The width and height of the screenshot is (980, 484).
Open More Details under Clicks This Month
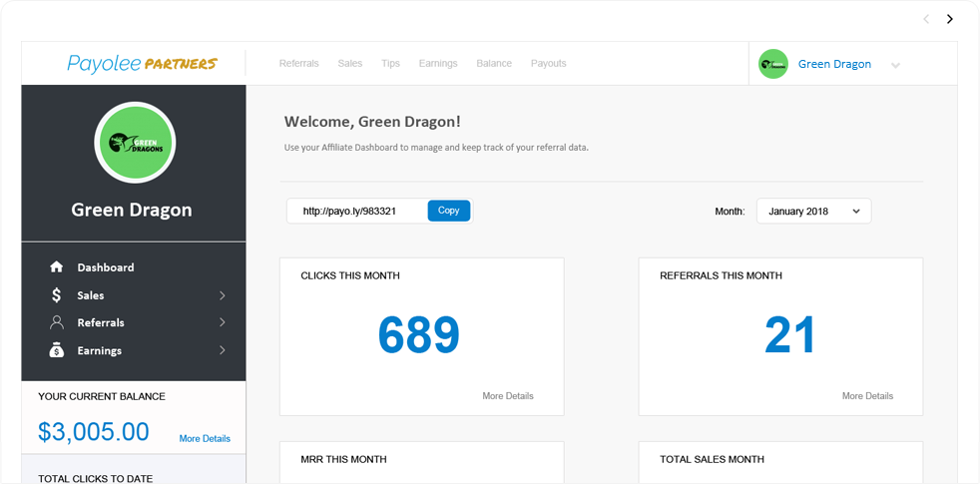(507, 396)
